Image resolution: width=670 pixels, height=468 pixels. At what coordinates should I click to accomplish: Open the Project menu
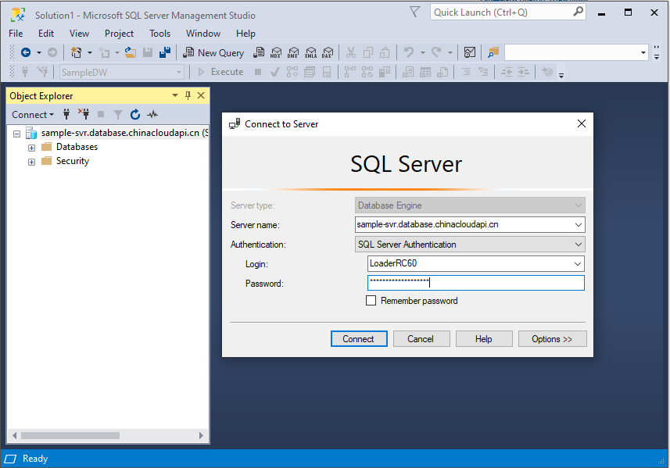pos(119,34)
